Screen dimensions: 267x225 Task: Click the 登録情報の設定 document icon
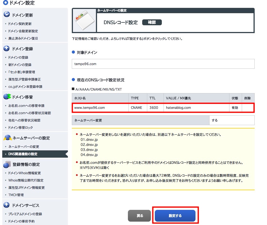coord(7,164)
